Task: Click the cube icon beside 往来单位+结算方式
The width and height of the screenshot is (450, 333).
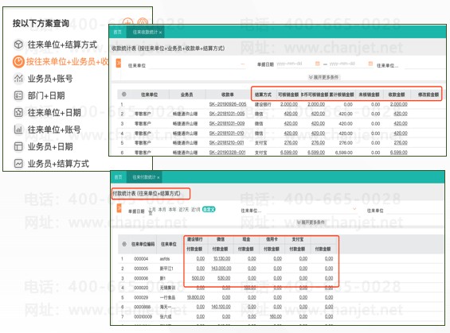Action: [x=18, y=45]
